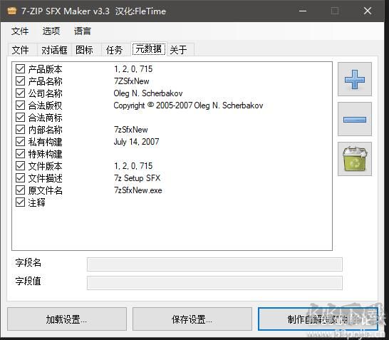This screenshot has width=389, height=340.
Task: Open the 关于 tab
Action: (x=180, y=50)
